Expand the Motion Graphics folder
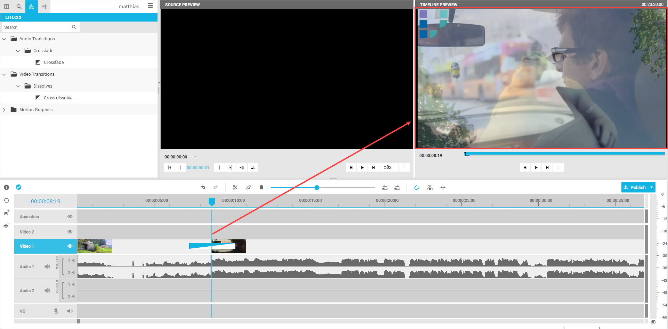 [4, 110]
